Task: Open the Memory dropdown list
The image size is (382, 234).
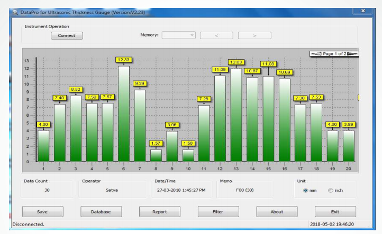Action: tap(179, 35)
